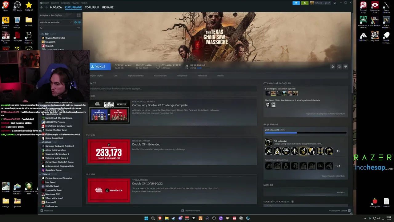This screenshot has width=394, height=222.
Task: Open green notifications bell
Action: (305, 3)
